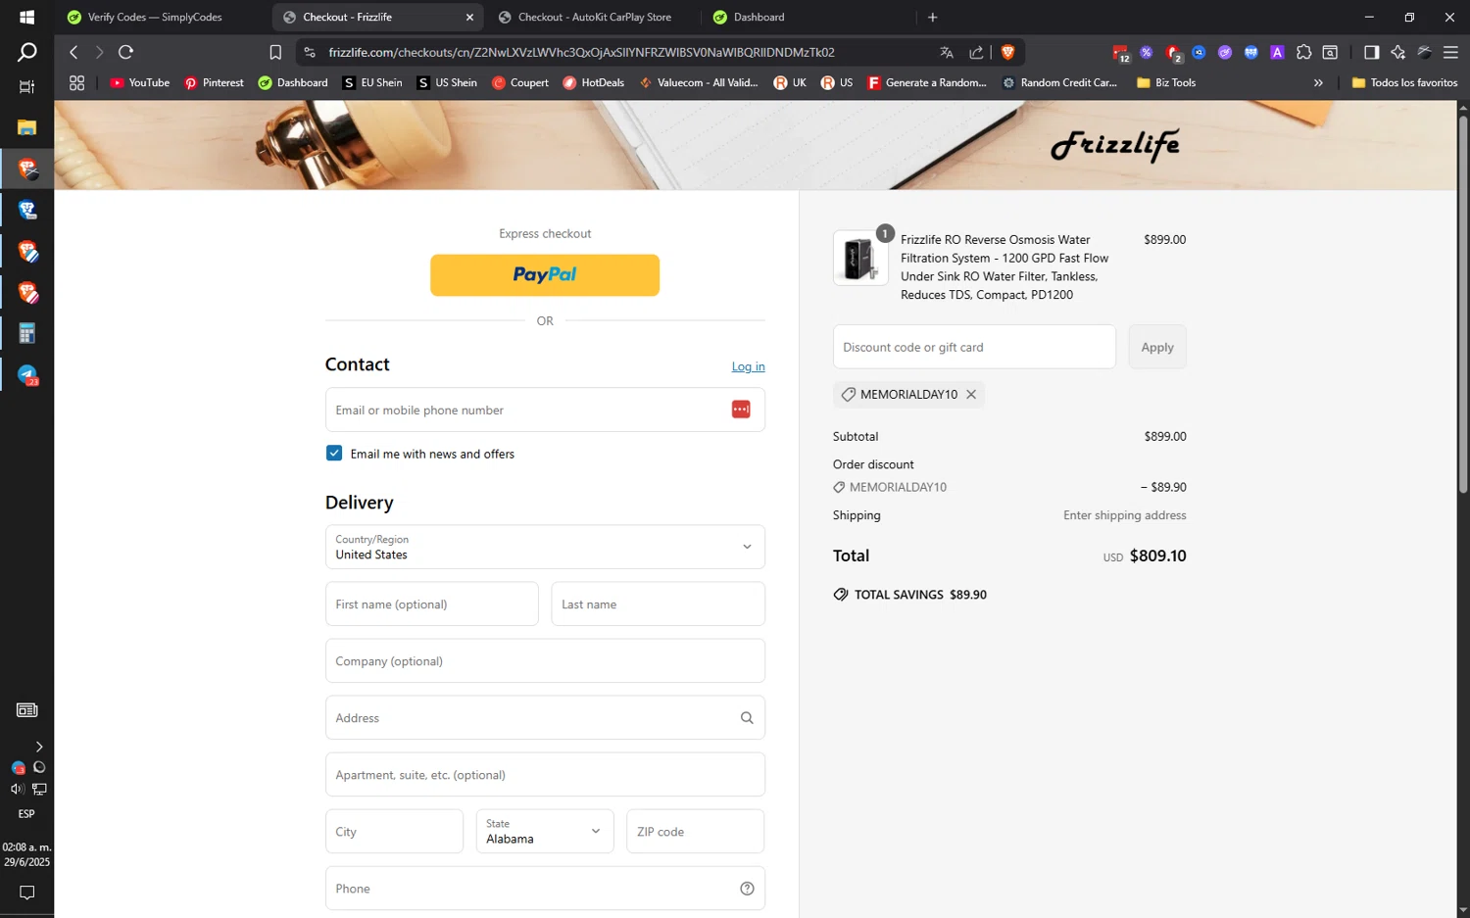This screenshot has height=918, width=1470.
Task: Click the Log in link
Action: [748, 366]
